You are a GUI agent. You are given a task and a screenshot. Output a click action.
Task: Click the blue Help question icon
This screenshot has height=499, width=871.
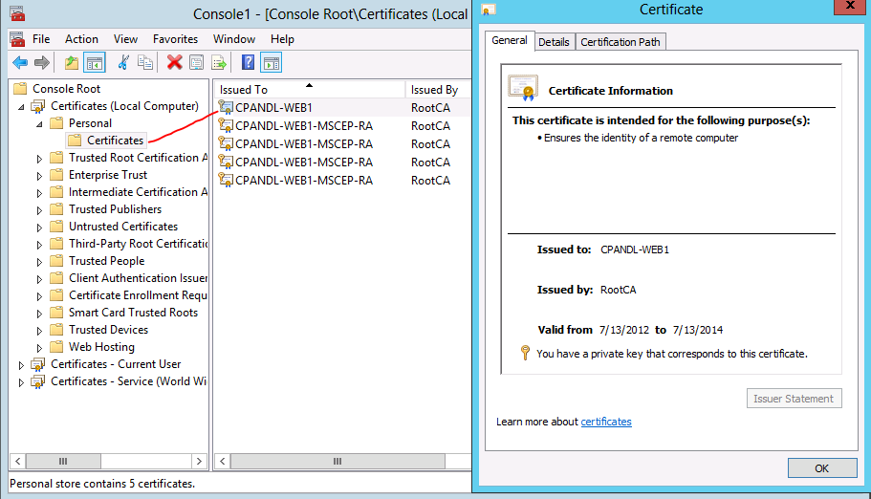[x=248, y=62]
